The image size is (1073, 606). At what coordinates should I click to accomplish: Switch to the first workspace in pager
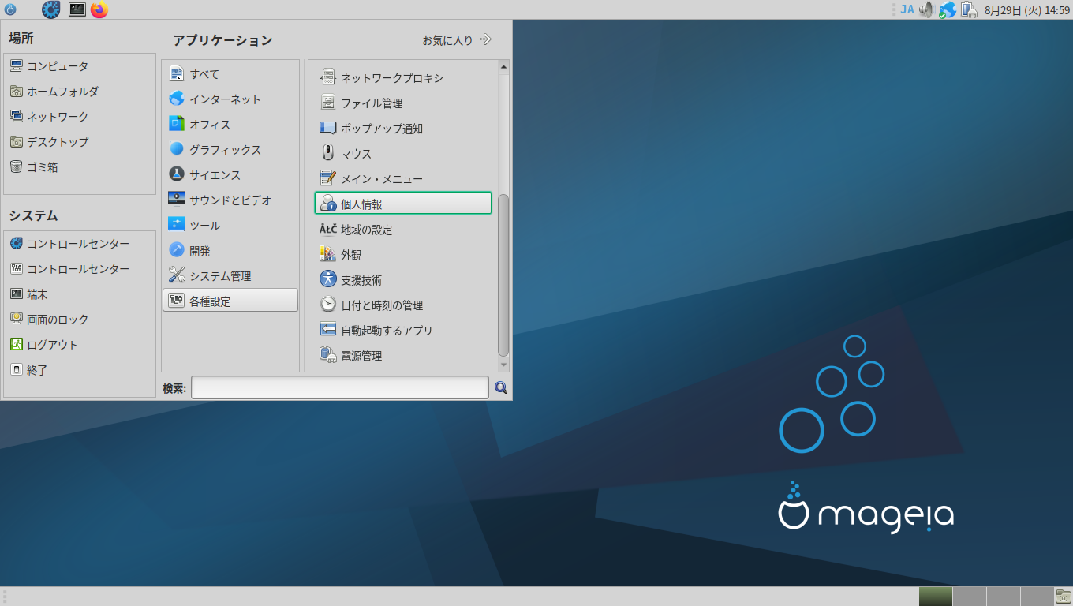click(x=936, y=597)
